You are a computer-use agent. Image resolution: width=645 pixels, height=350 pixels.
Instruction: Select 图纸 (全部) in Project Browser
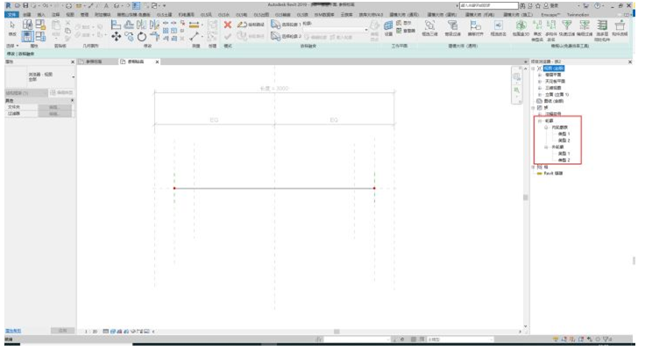(554, 101)
